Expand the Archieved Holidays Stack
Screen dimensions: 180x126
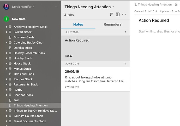click(7, 27)
